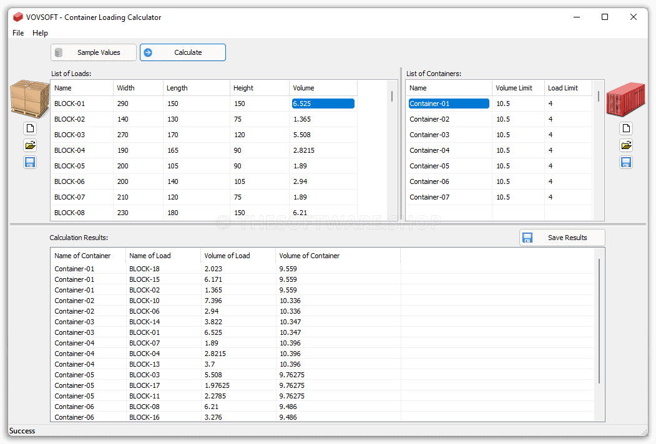Save loads list with floppy icon

[30, 162]
